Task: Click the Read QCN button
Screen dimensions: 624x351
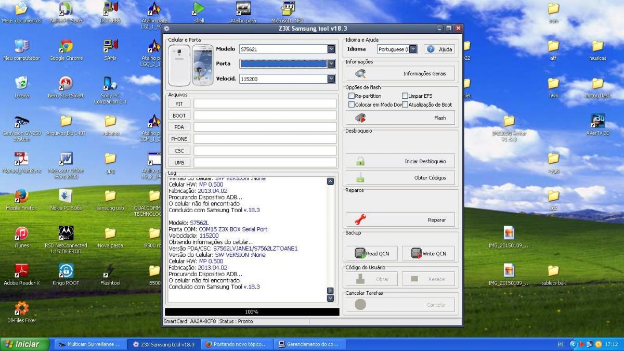Action: [x=372, y=253]
